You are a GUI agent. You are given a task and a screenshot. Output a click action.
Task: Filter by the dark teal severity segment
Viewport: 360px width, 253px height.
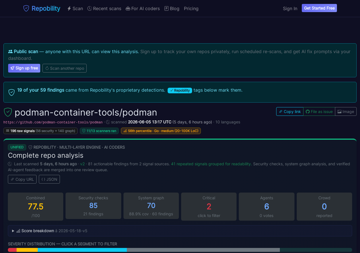click(x=316, y=250)
